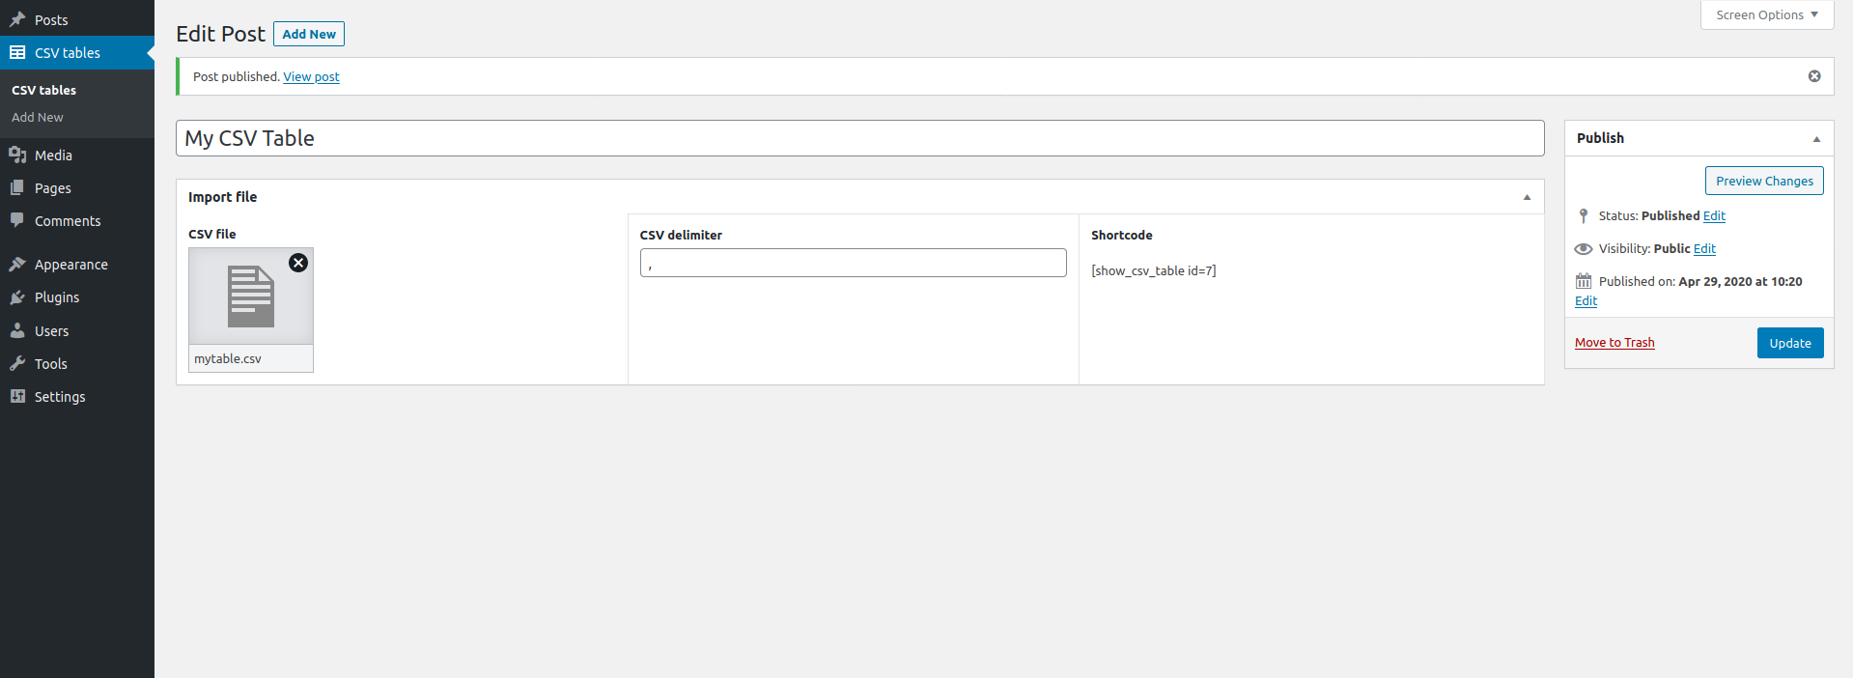The image size is (1853, 678).
Task: Click the Pages sidebar icon
Action: 17,187
